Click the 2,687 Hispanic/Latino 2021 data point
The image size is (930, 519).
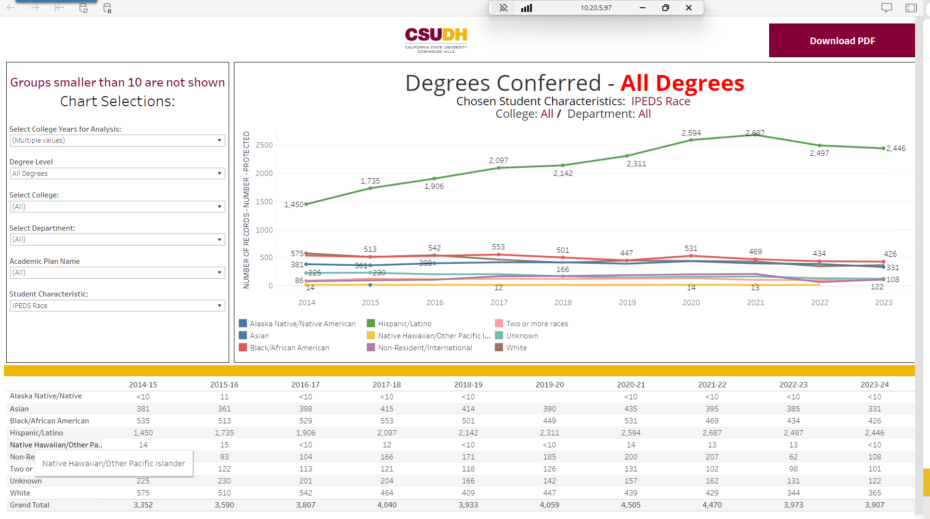[755, 135]
